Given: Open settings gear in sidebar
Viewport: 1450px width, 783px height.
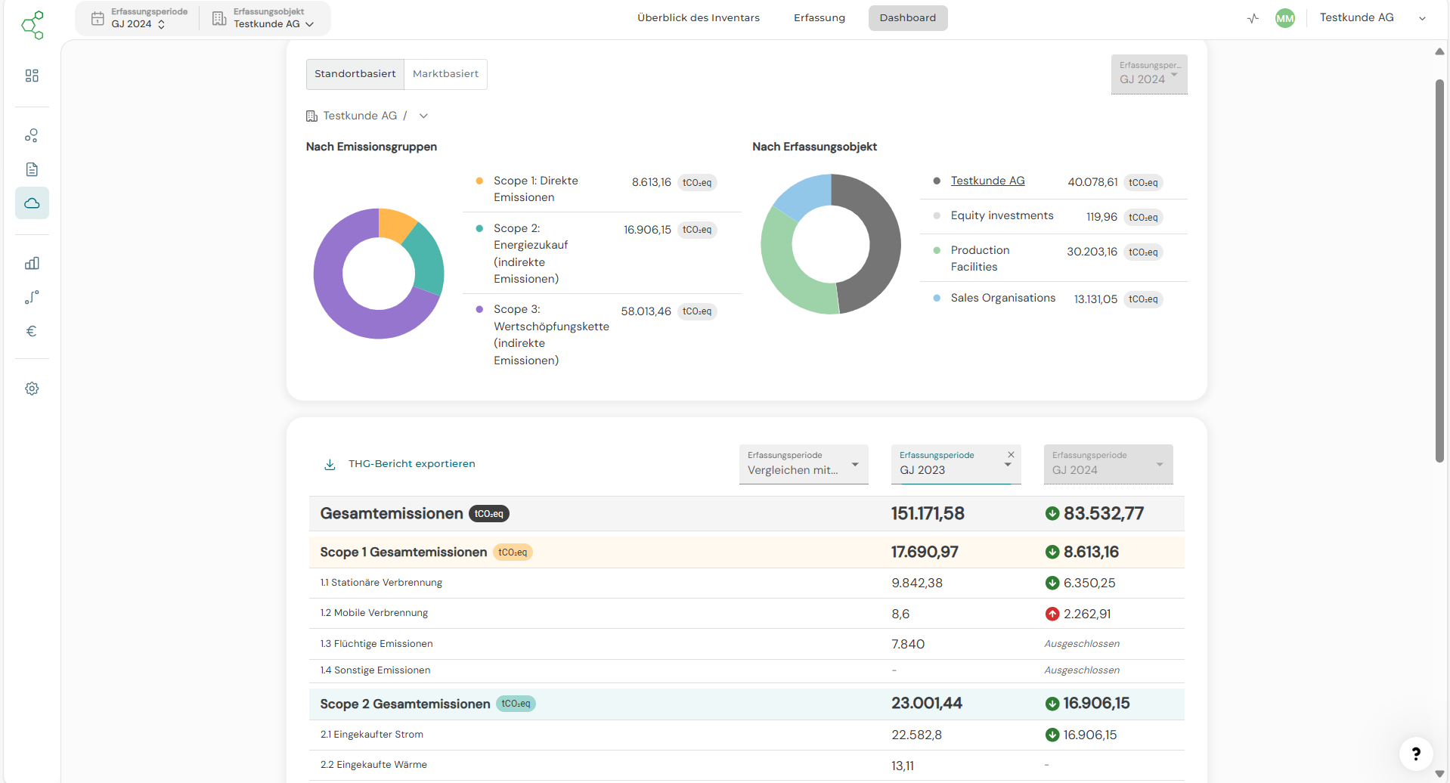Looking at the screenshot, I should 32,388.
